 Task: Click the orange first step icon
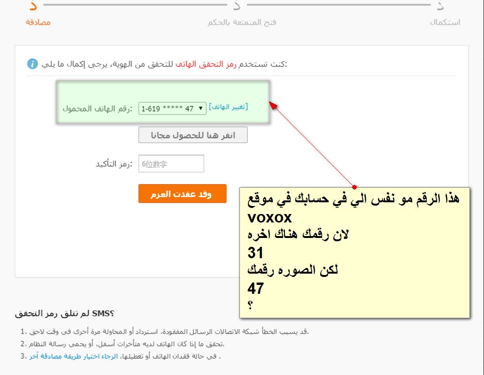click(32, 5)
